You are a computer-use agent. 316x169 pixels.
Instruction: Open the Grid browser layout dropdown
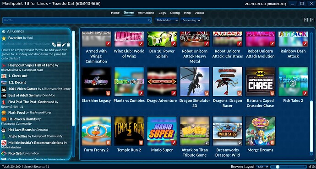pyautogui.click(x=263, y=167)
